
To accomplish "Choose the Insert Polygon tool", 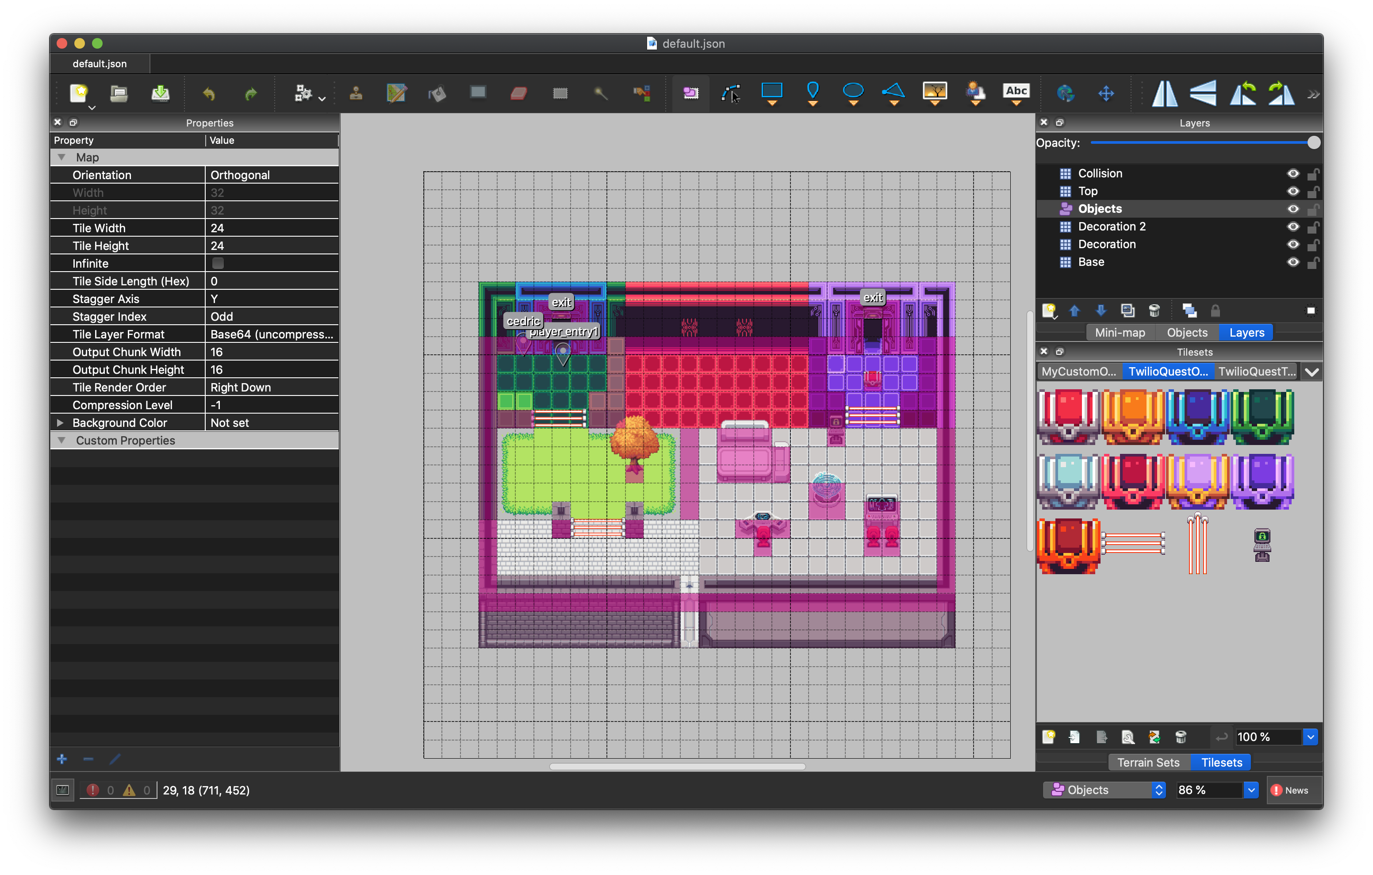I will coord(894,93).
